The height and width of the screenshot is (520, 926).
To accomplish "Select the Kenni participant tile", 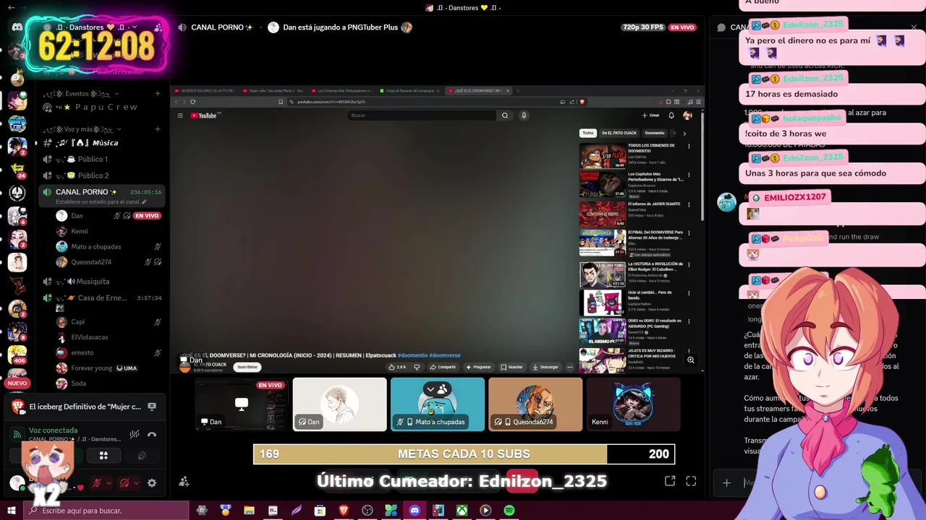I will (633, 404).
